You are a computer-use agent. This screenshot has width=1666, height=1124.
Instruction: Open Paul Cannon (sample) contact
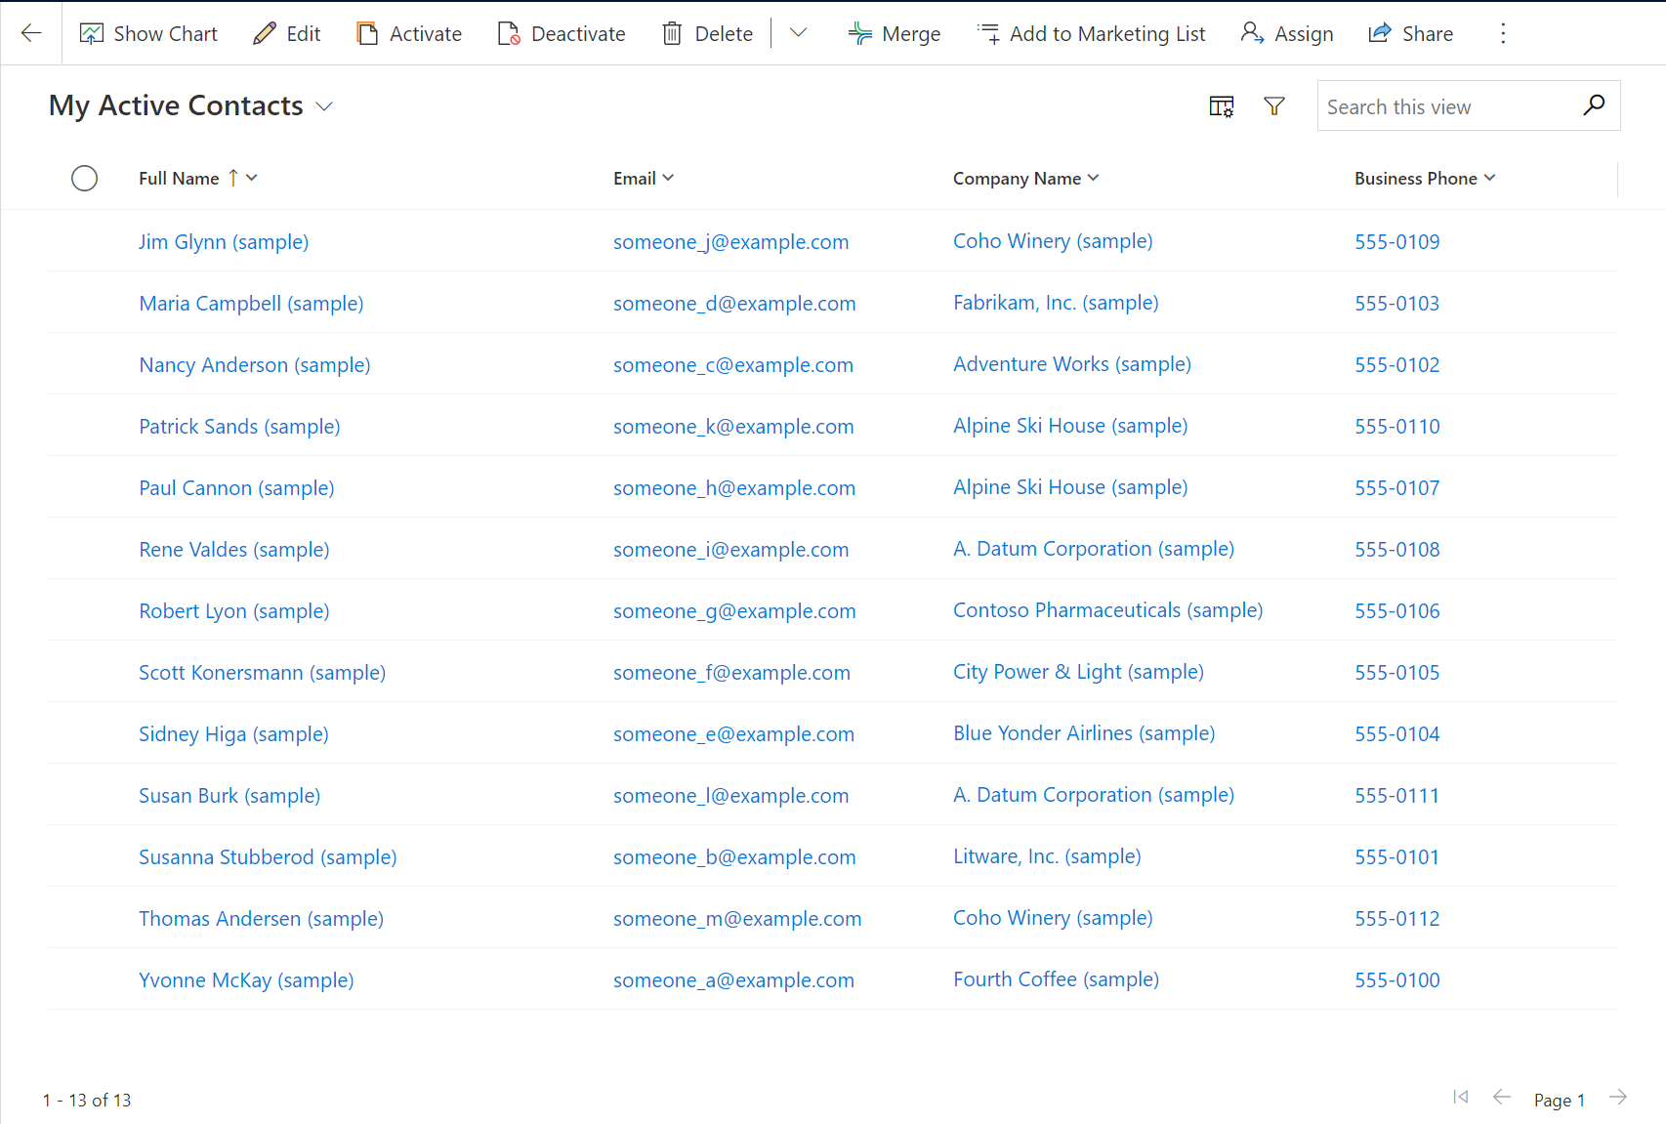pos(236,487)
